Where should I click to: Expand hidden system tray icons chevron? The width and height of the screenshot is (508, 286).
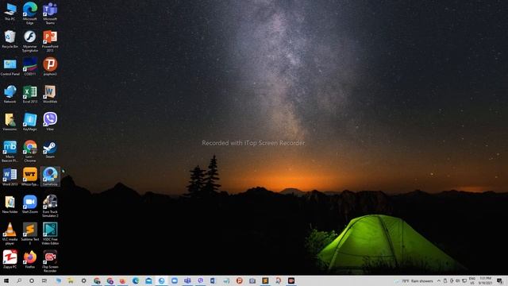pyautogui.click(x=439, y=280)
